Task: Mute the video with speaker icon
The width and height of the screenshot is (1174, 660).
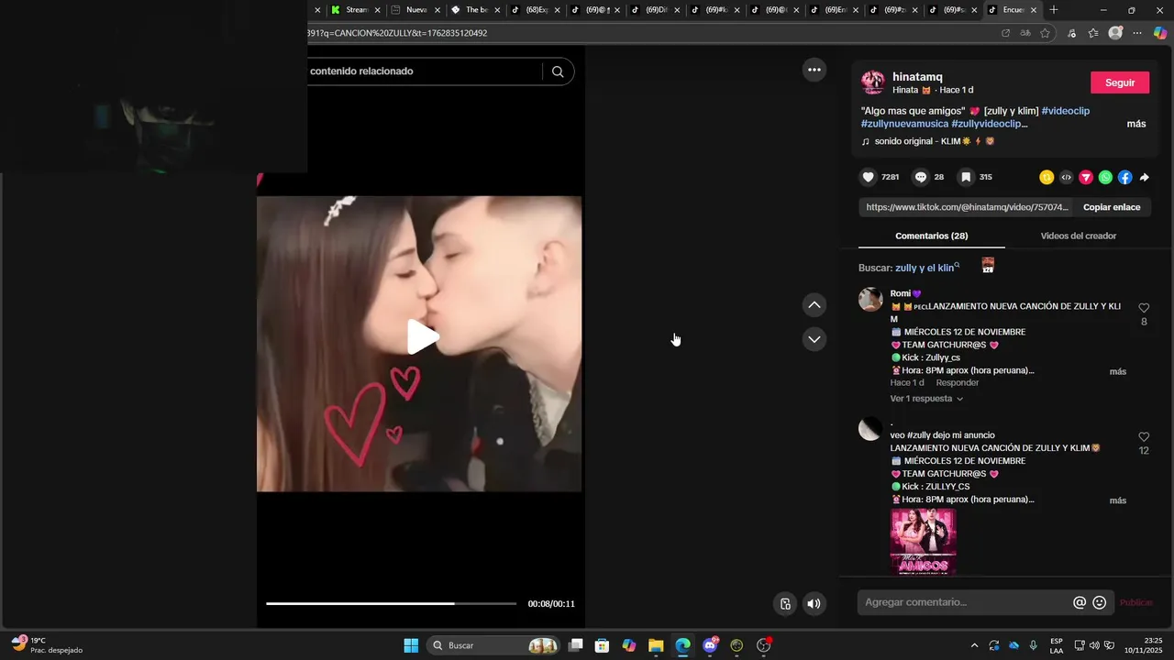Action: pyautogui.click(x=814, y=603)
